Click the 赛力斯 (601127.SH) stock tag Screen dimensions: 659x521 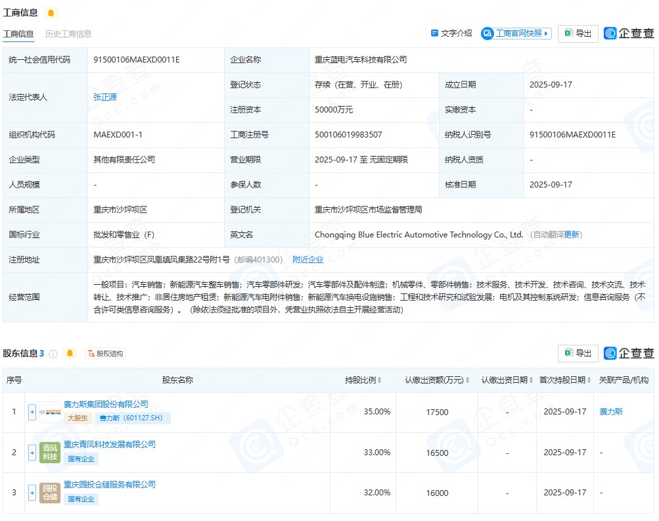(x=133, y=418)
